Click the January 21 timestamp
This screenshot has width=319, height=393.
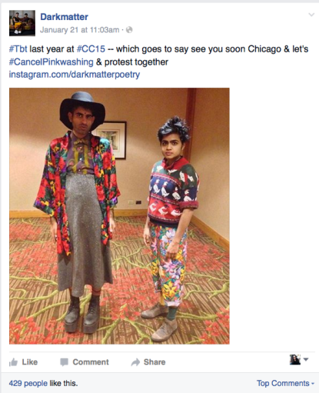click(79, 30)
